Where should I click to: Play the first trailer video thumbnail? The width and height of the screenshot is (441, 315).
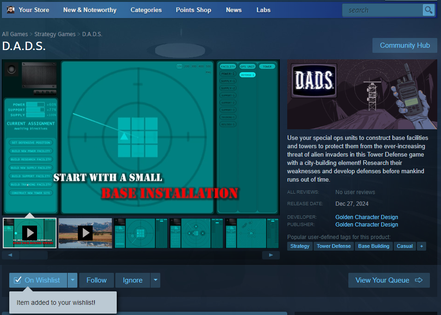[x=30, y=233]
